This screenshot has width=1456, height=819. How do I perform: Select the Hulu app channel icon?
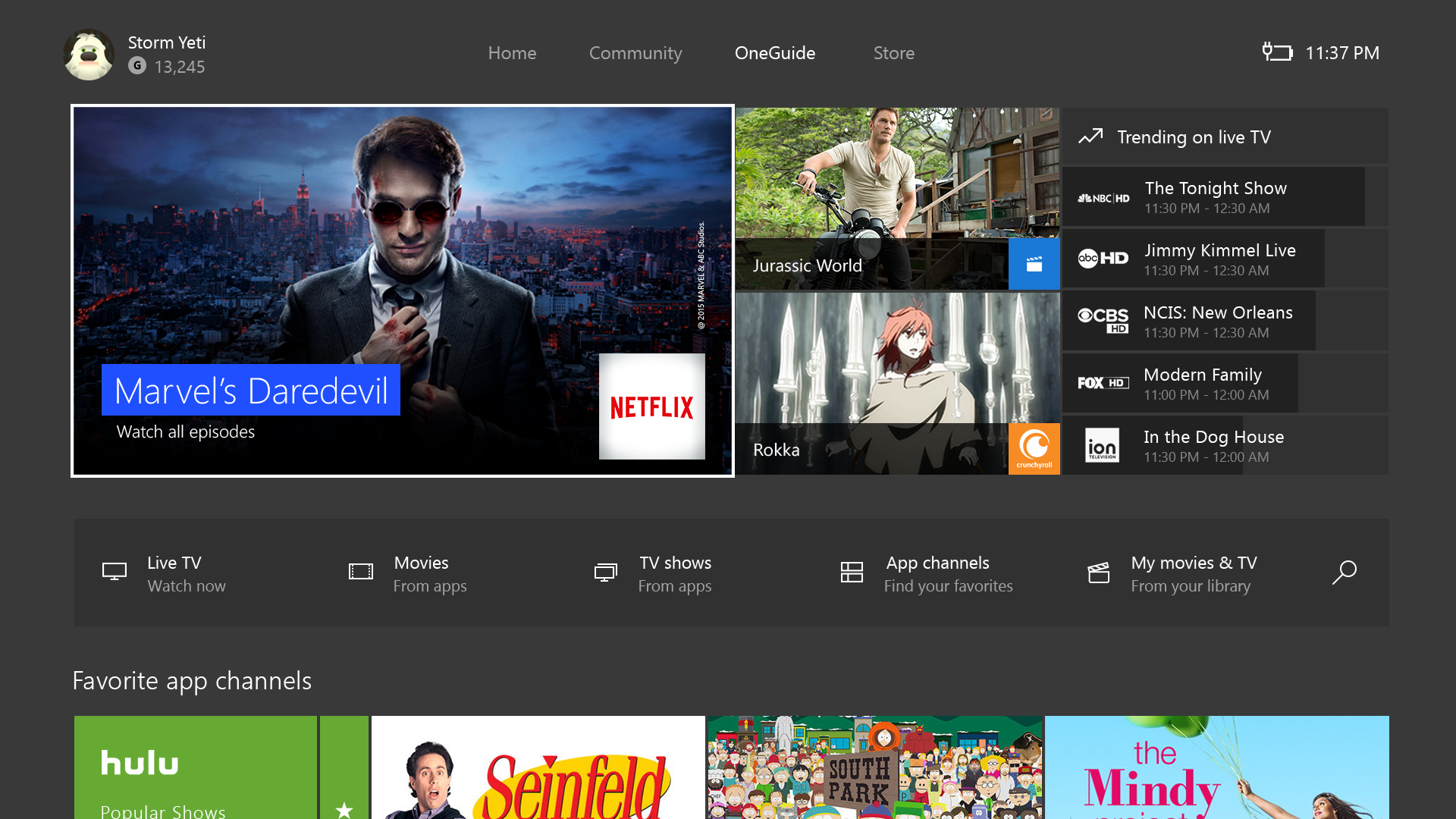194,767
